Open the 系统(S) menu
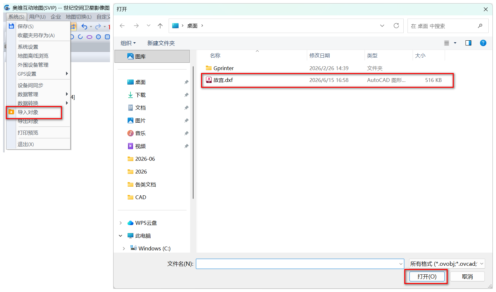This screenshot has height=292, width=496. (x=16, y=17)
